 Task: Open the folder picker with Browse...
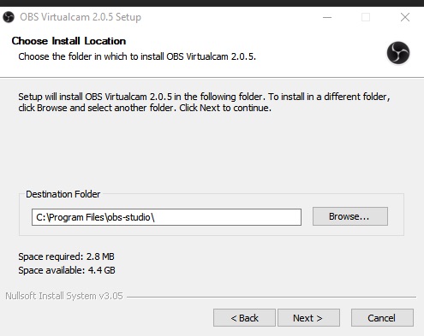(x=350, y=216)
